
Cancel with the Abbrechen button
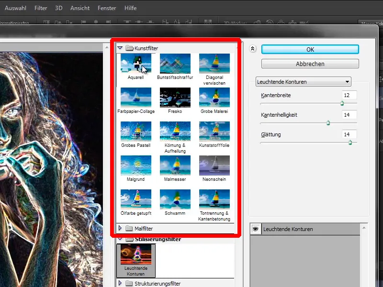pos(310,64)
